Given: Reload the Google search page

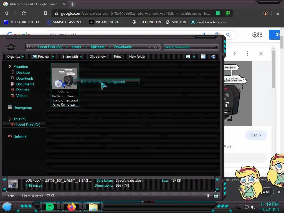Looking at the screenshot, I should (24, 13).
